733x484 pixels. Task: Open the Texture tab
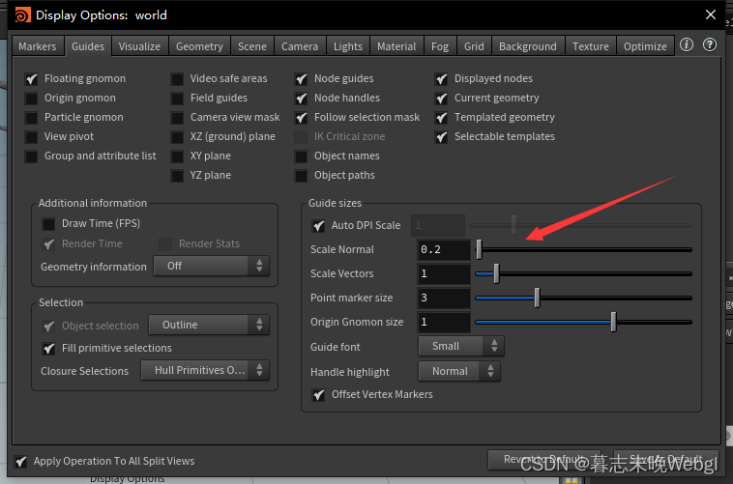pyautogui.click(x=591, y=46)
